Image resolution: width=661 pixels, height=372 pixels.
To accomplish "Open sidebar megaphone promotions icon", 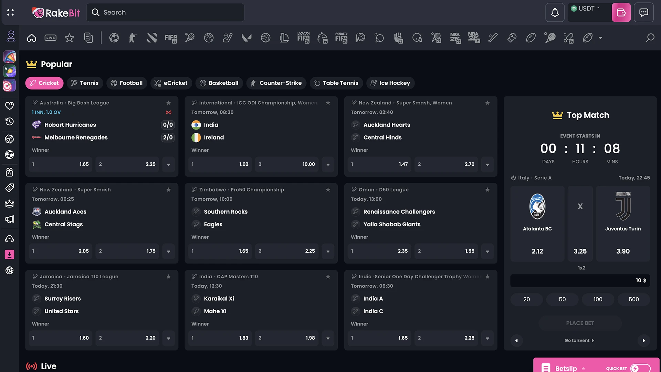I will coord(10,219).
